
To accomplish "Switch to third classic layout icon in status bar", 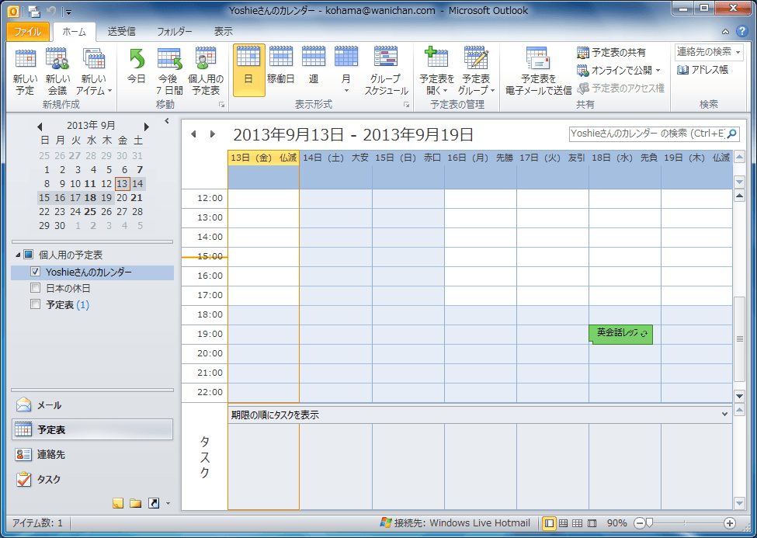I will point(578,523).
